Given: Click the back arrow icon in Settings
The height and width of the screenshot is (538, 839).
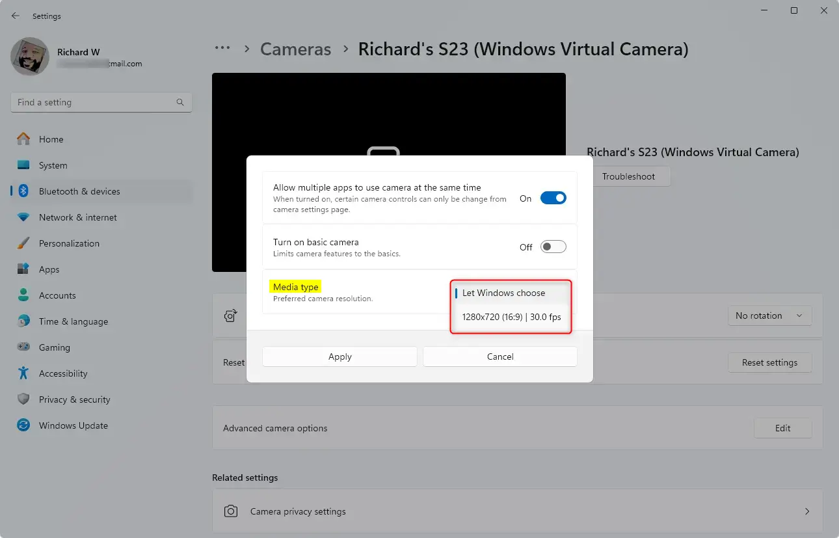Looking at the screenshot, I should (x=16, y=16).
